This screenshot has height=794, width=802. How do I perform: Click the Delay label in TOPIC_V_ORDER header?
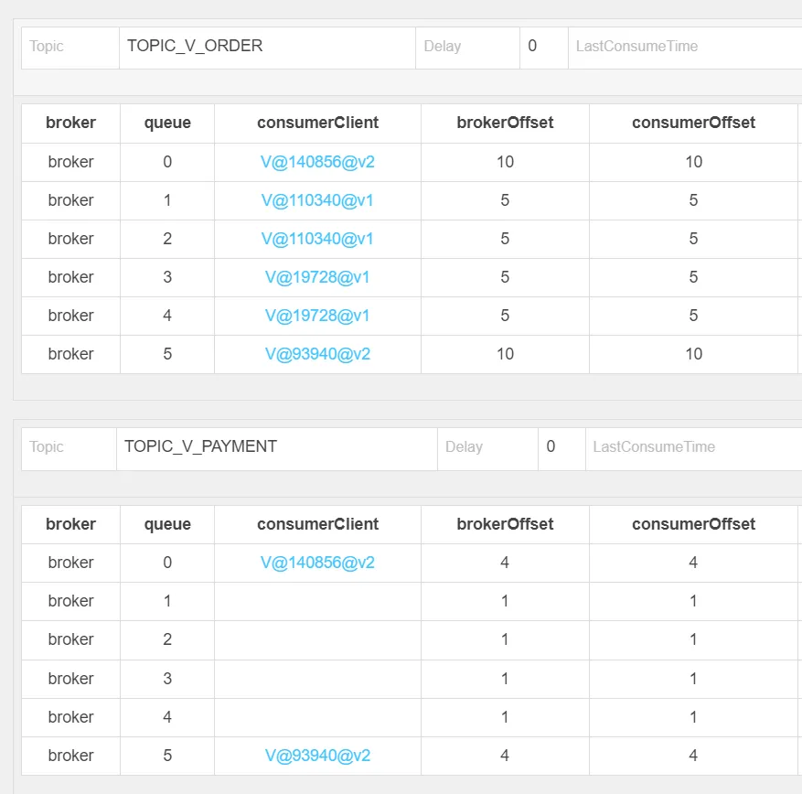tap(443, 46)
